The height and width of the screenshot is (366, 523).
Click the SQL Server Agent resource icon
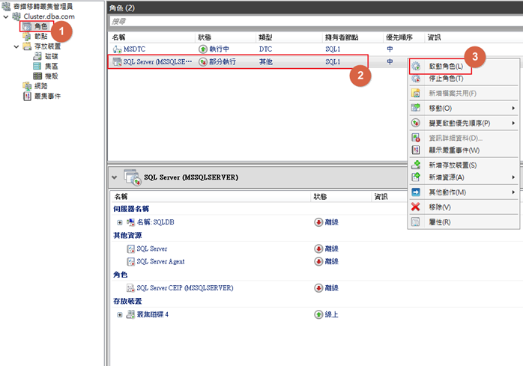tap(131, 261)
